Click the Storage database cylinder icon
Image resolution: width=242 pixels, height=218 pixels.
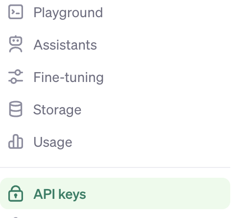[16, 109]
